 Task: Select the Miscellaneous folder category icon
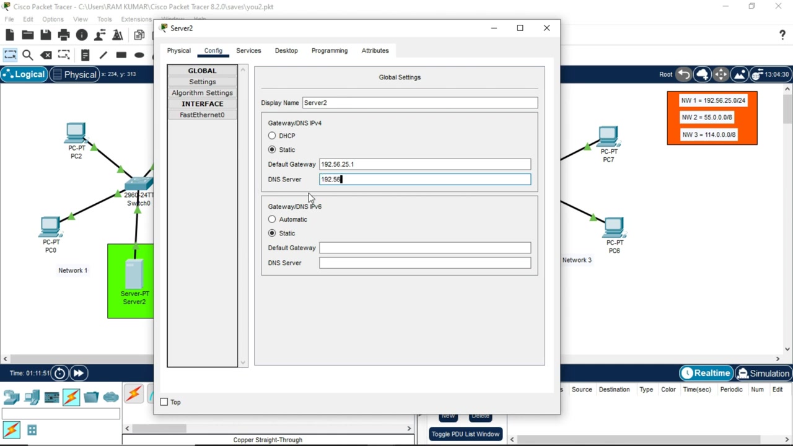point(91,397)
